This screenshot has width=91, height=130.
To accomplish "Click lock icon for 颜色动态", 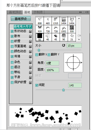I will point(30,51).
